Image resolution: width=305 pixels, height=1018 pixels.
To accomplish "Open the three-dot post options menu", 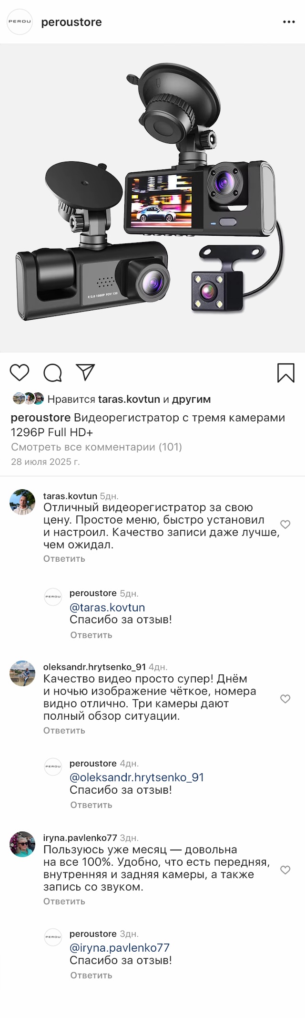I will 289,22.
